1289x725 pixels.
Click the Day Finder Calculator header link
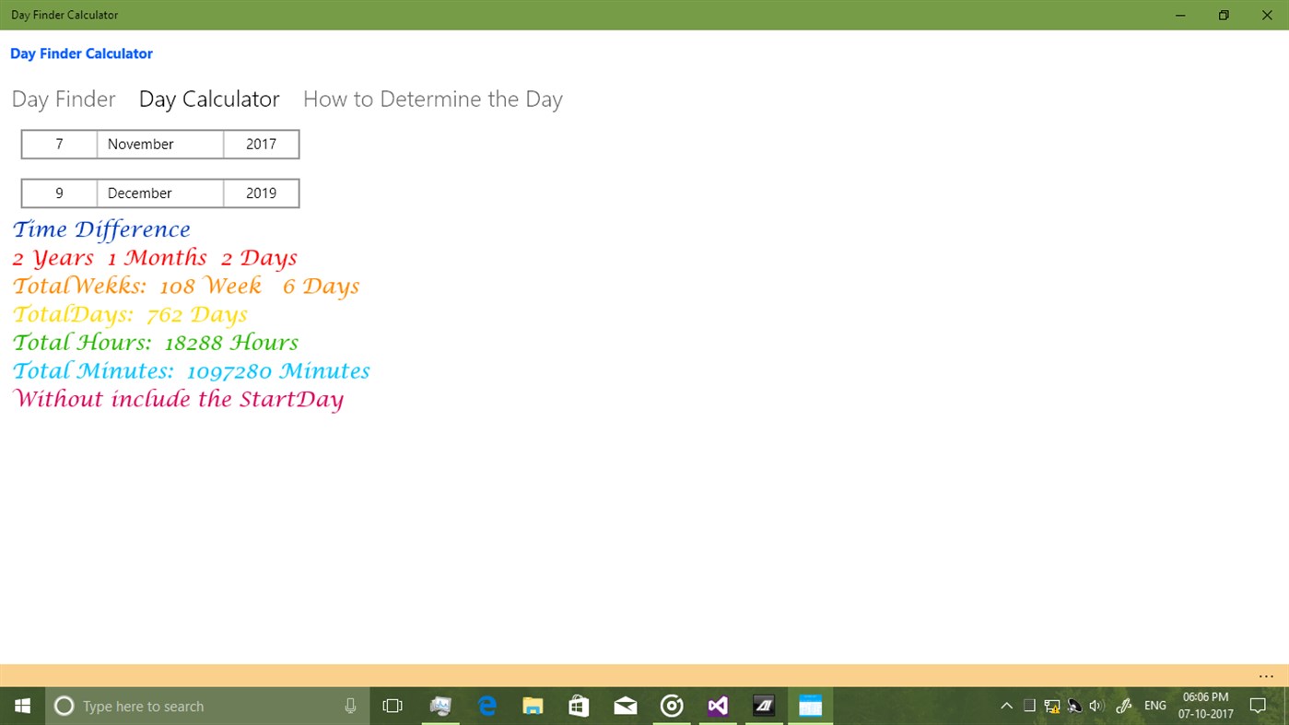(x=81, y=53)
